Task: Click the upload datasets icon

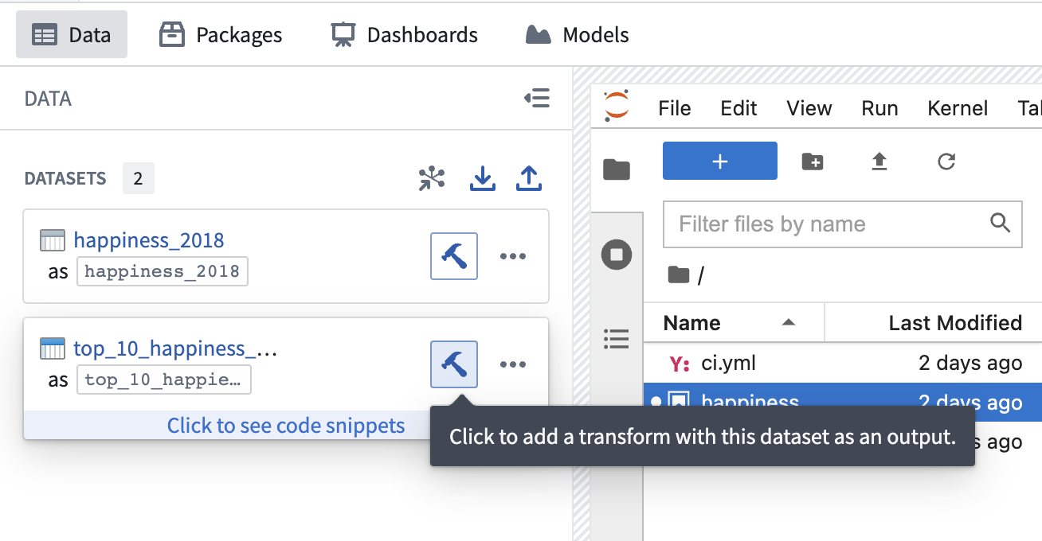Action: tap(529, 178)
